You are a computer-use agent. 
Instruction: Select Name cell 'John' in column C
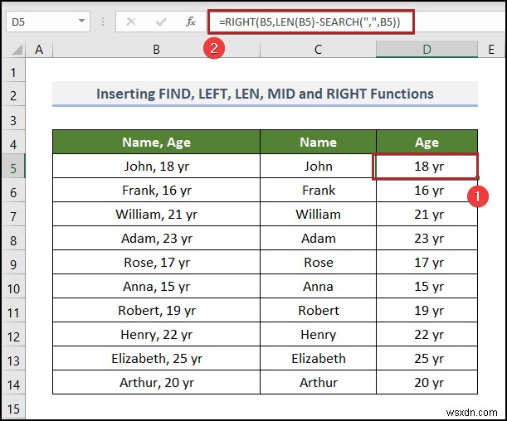(318, 166)
